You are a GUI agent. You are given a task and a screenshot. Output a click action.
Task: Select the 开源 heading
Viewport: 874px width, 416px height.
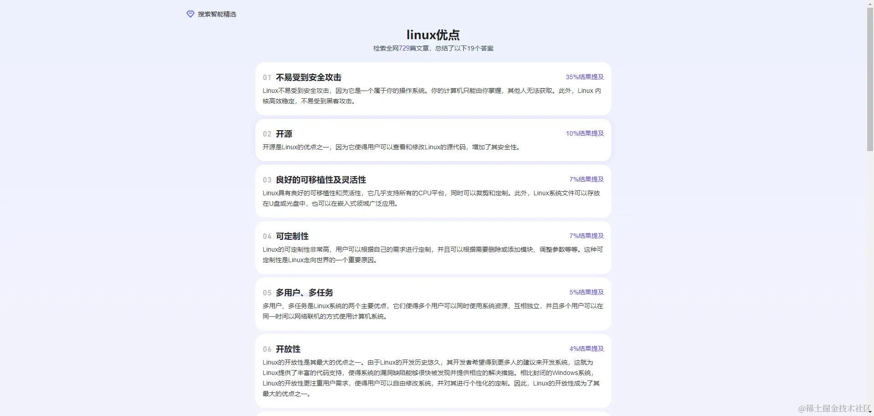click(285, 134)
